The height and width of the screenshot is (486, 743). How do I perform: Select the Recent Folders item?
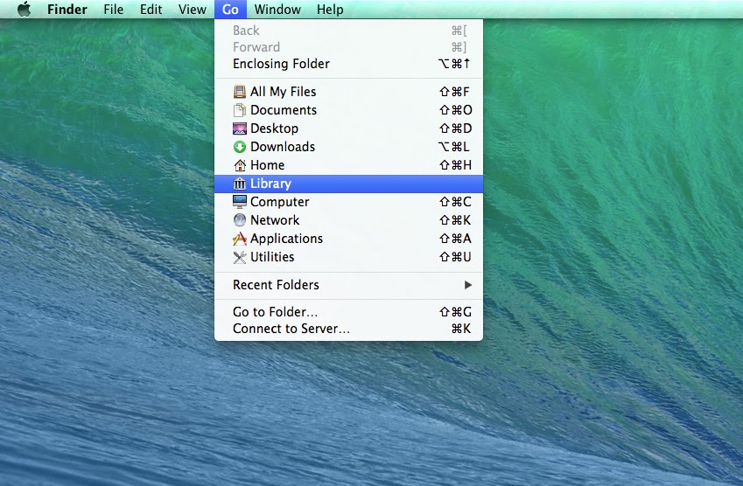[x=349, y=285]
